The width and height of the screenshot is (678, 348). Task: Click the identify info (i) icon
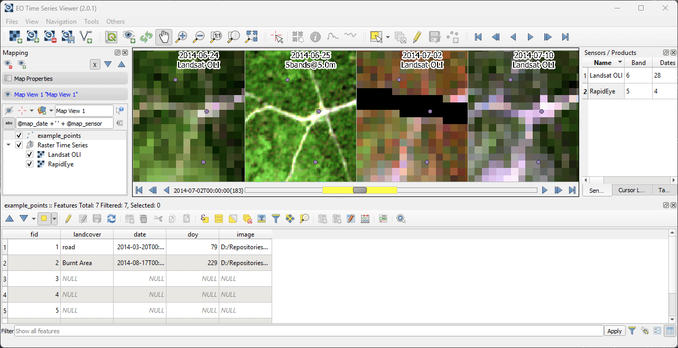coord(315,36)
